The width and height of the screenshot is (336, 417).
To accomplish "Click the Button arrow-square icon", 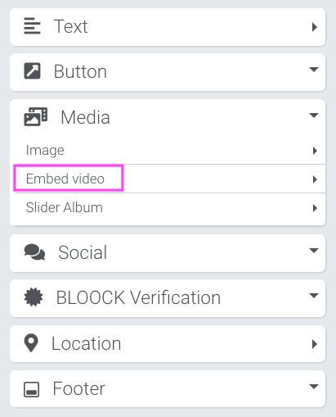I will coord(32,71).
